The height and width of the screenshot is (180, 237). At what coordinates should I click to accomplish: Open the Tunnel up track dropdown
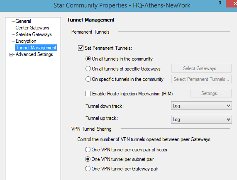201,119
